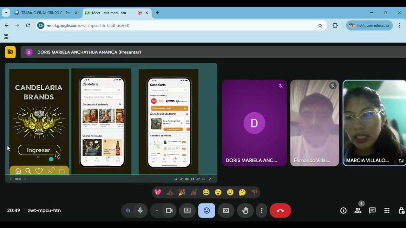Open host controls lock icon
This screenshot has height=228, width=406.
click(401, 211)
